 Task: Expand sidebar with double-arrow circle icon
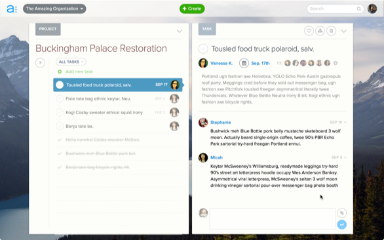tap(40, 63)
